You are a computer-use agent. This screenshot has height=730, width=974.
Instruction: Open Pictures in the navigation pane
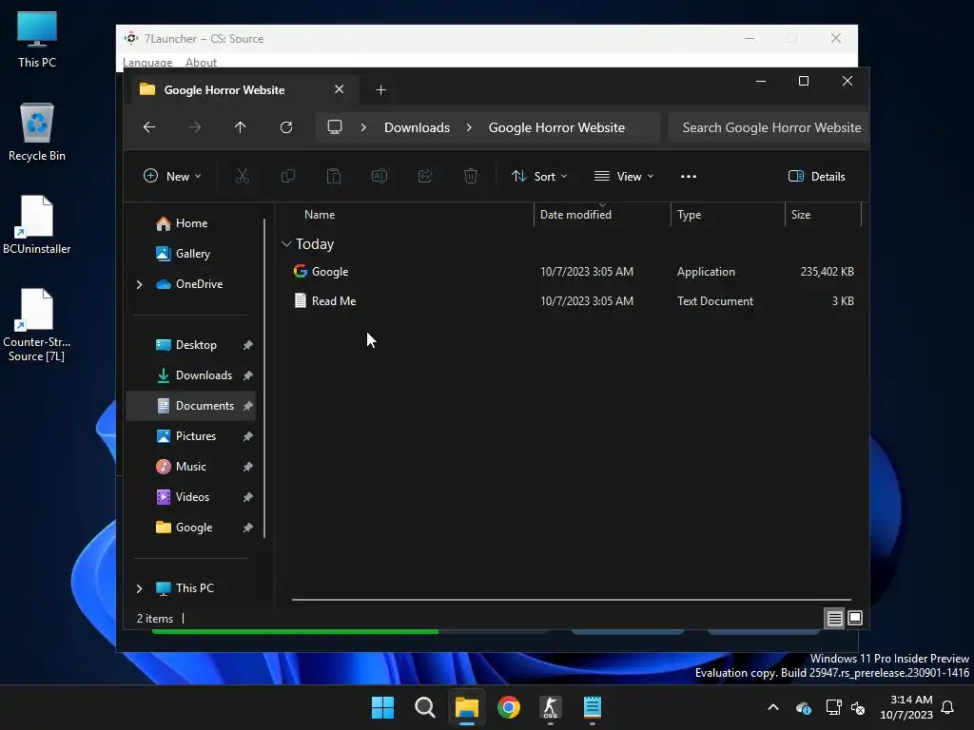click(194, 436)
